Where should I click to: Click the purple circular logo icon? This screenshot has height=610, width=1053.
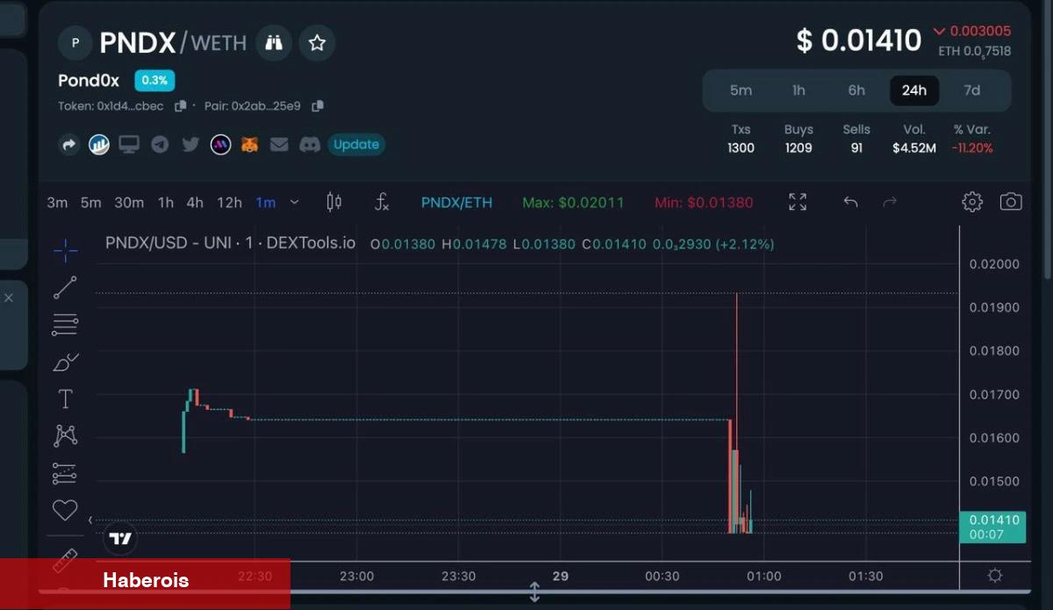click(x=220, y=145)
